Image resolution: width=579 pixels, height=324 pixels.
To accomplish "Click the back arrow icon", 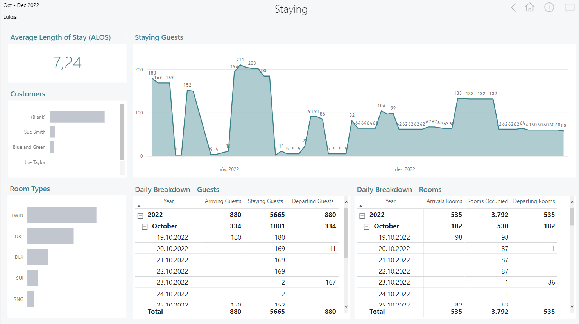I will (x=514, y=7).
